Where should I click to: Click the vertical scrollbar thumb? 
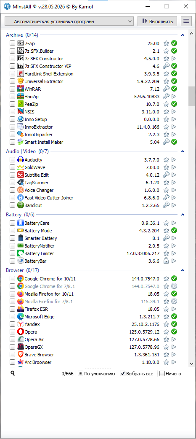pyautogui.click(x=191, y=96)
